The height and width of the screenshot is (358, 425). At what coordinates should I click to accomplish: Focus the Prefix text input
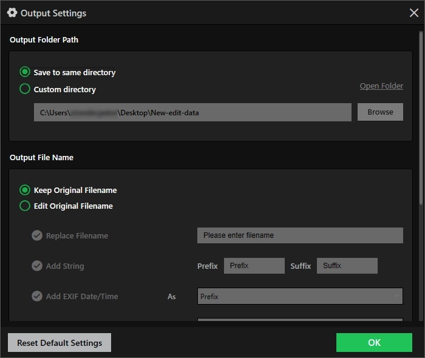[254, 266]
